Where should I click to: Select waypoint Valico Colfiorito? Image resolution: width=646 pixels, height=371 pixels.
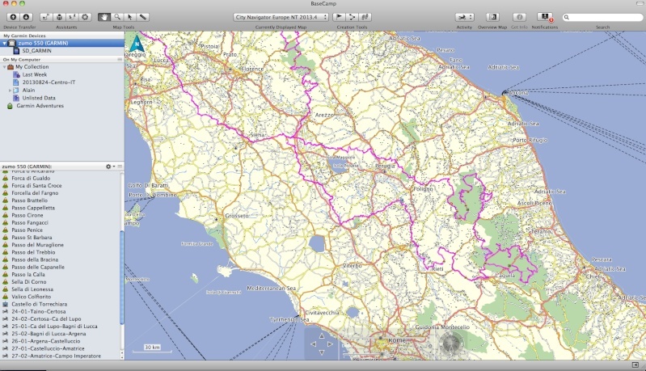(x=32, y=297)
